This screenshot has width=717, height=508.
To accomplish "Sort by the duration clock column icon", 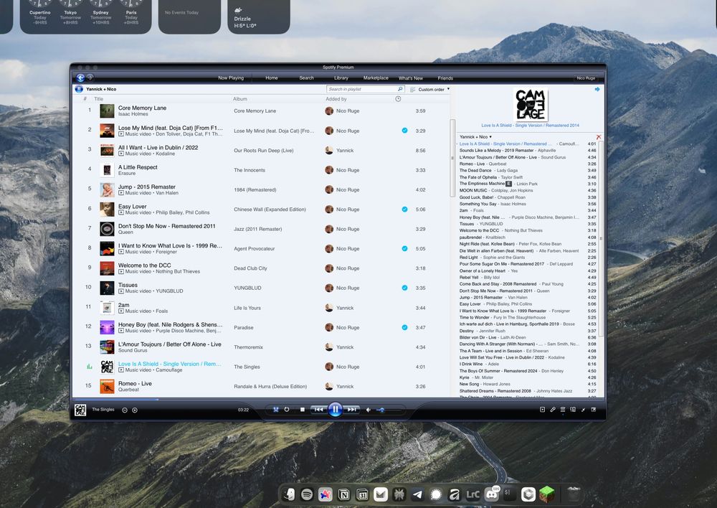I will (398, 99).
